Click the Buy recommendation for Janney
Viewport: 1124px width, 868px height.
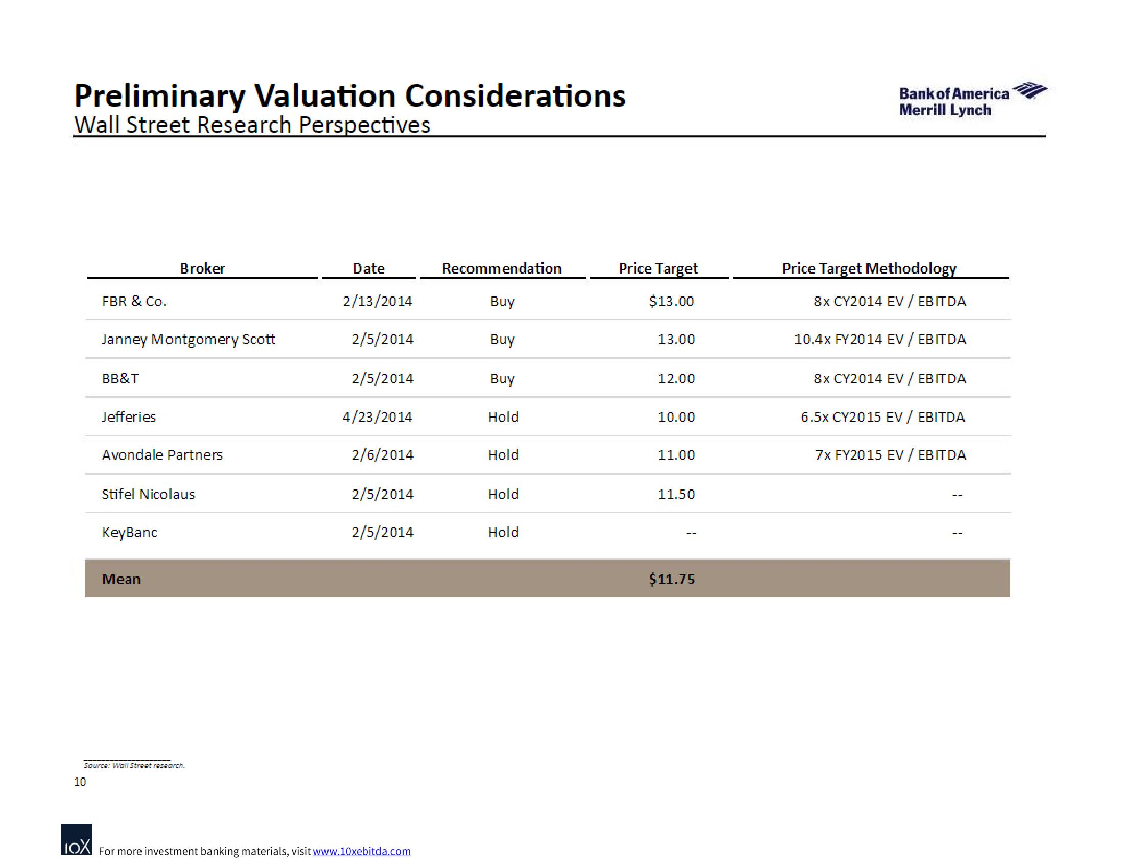502,340
